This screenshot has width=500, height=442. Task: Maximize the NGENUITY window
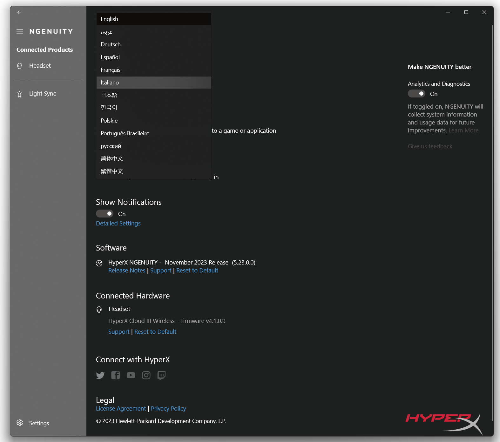point(466,12)
